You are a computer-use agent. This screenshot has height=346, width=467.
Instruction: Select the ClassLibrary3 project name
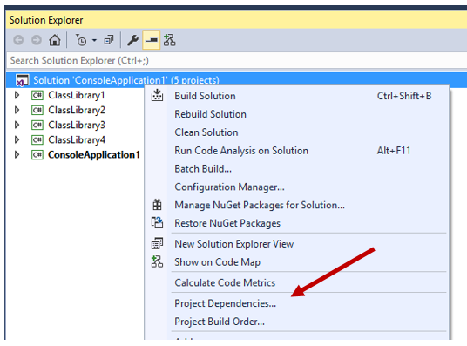tap(77, 126)
